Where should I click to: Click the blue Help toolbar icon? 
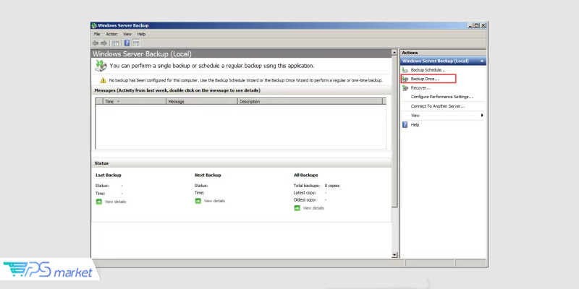click(127, 43)
